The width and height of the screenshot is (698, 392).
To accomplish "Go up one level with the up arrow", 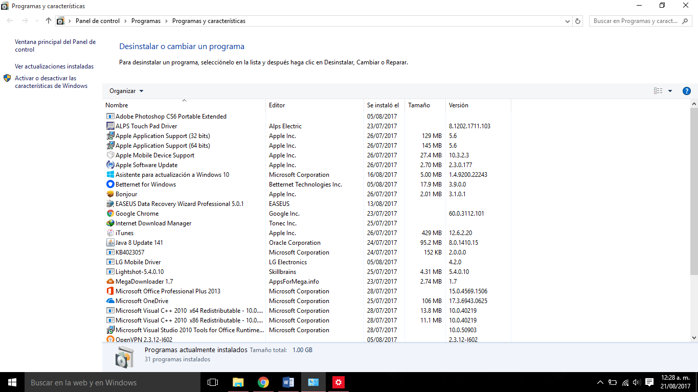I will 49,21.
